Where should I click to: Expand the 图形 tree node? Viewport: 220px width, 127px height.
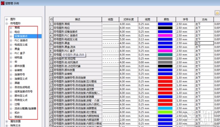(7, 19)
